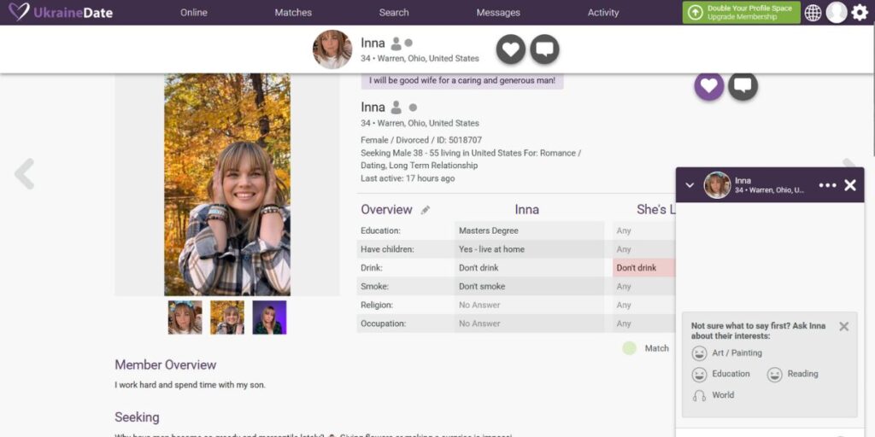This screenshot has height=437, width=875.
Task: Ask about World interest
Action: (x=723, y=395)
